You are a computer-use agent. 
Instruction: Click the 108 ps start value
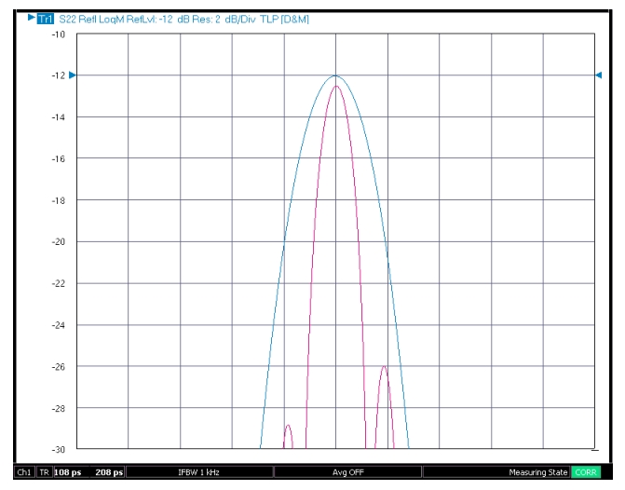[x=68, y=472]
